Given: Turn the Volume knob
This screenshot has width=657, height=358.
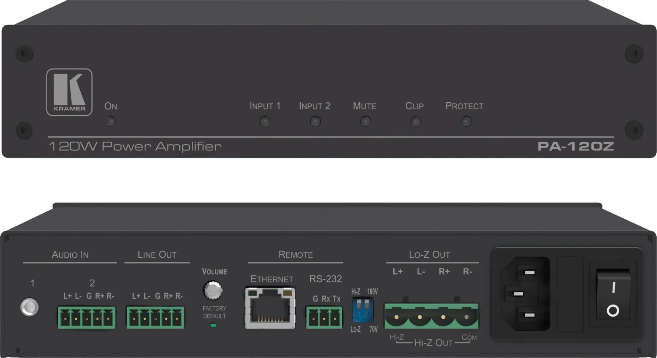Looking at the screenshot, I should tap(213, 290).
